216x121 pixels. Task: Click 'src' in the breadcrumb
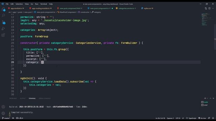[10, 12]
